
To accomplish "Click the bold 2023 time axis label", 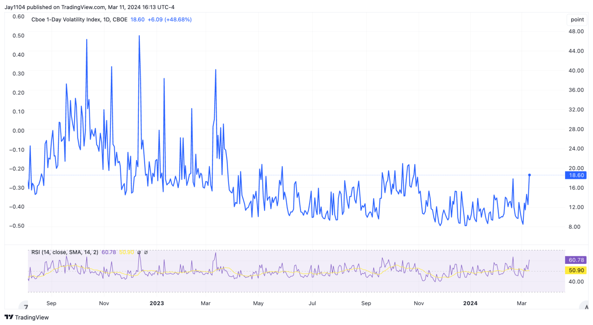I will (157, 303).
